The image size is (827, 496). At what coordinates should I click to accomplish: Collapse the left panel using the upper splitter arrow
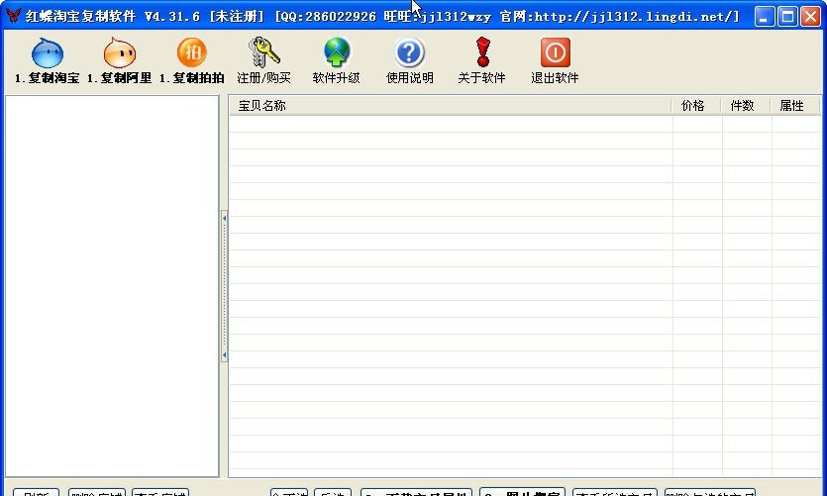224,218
